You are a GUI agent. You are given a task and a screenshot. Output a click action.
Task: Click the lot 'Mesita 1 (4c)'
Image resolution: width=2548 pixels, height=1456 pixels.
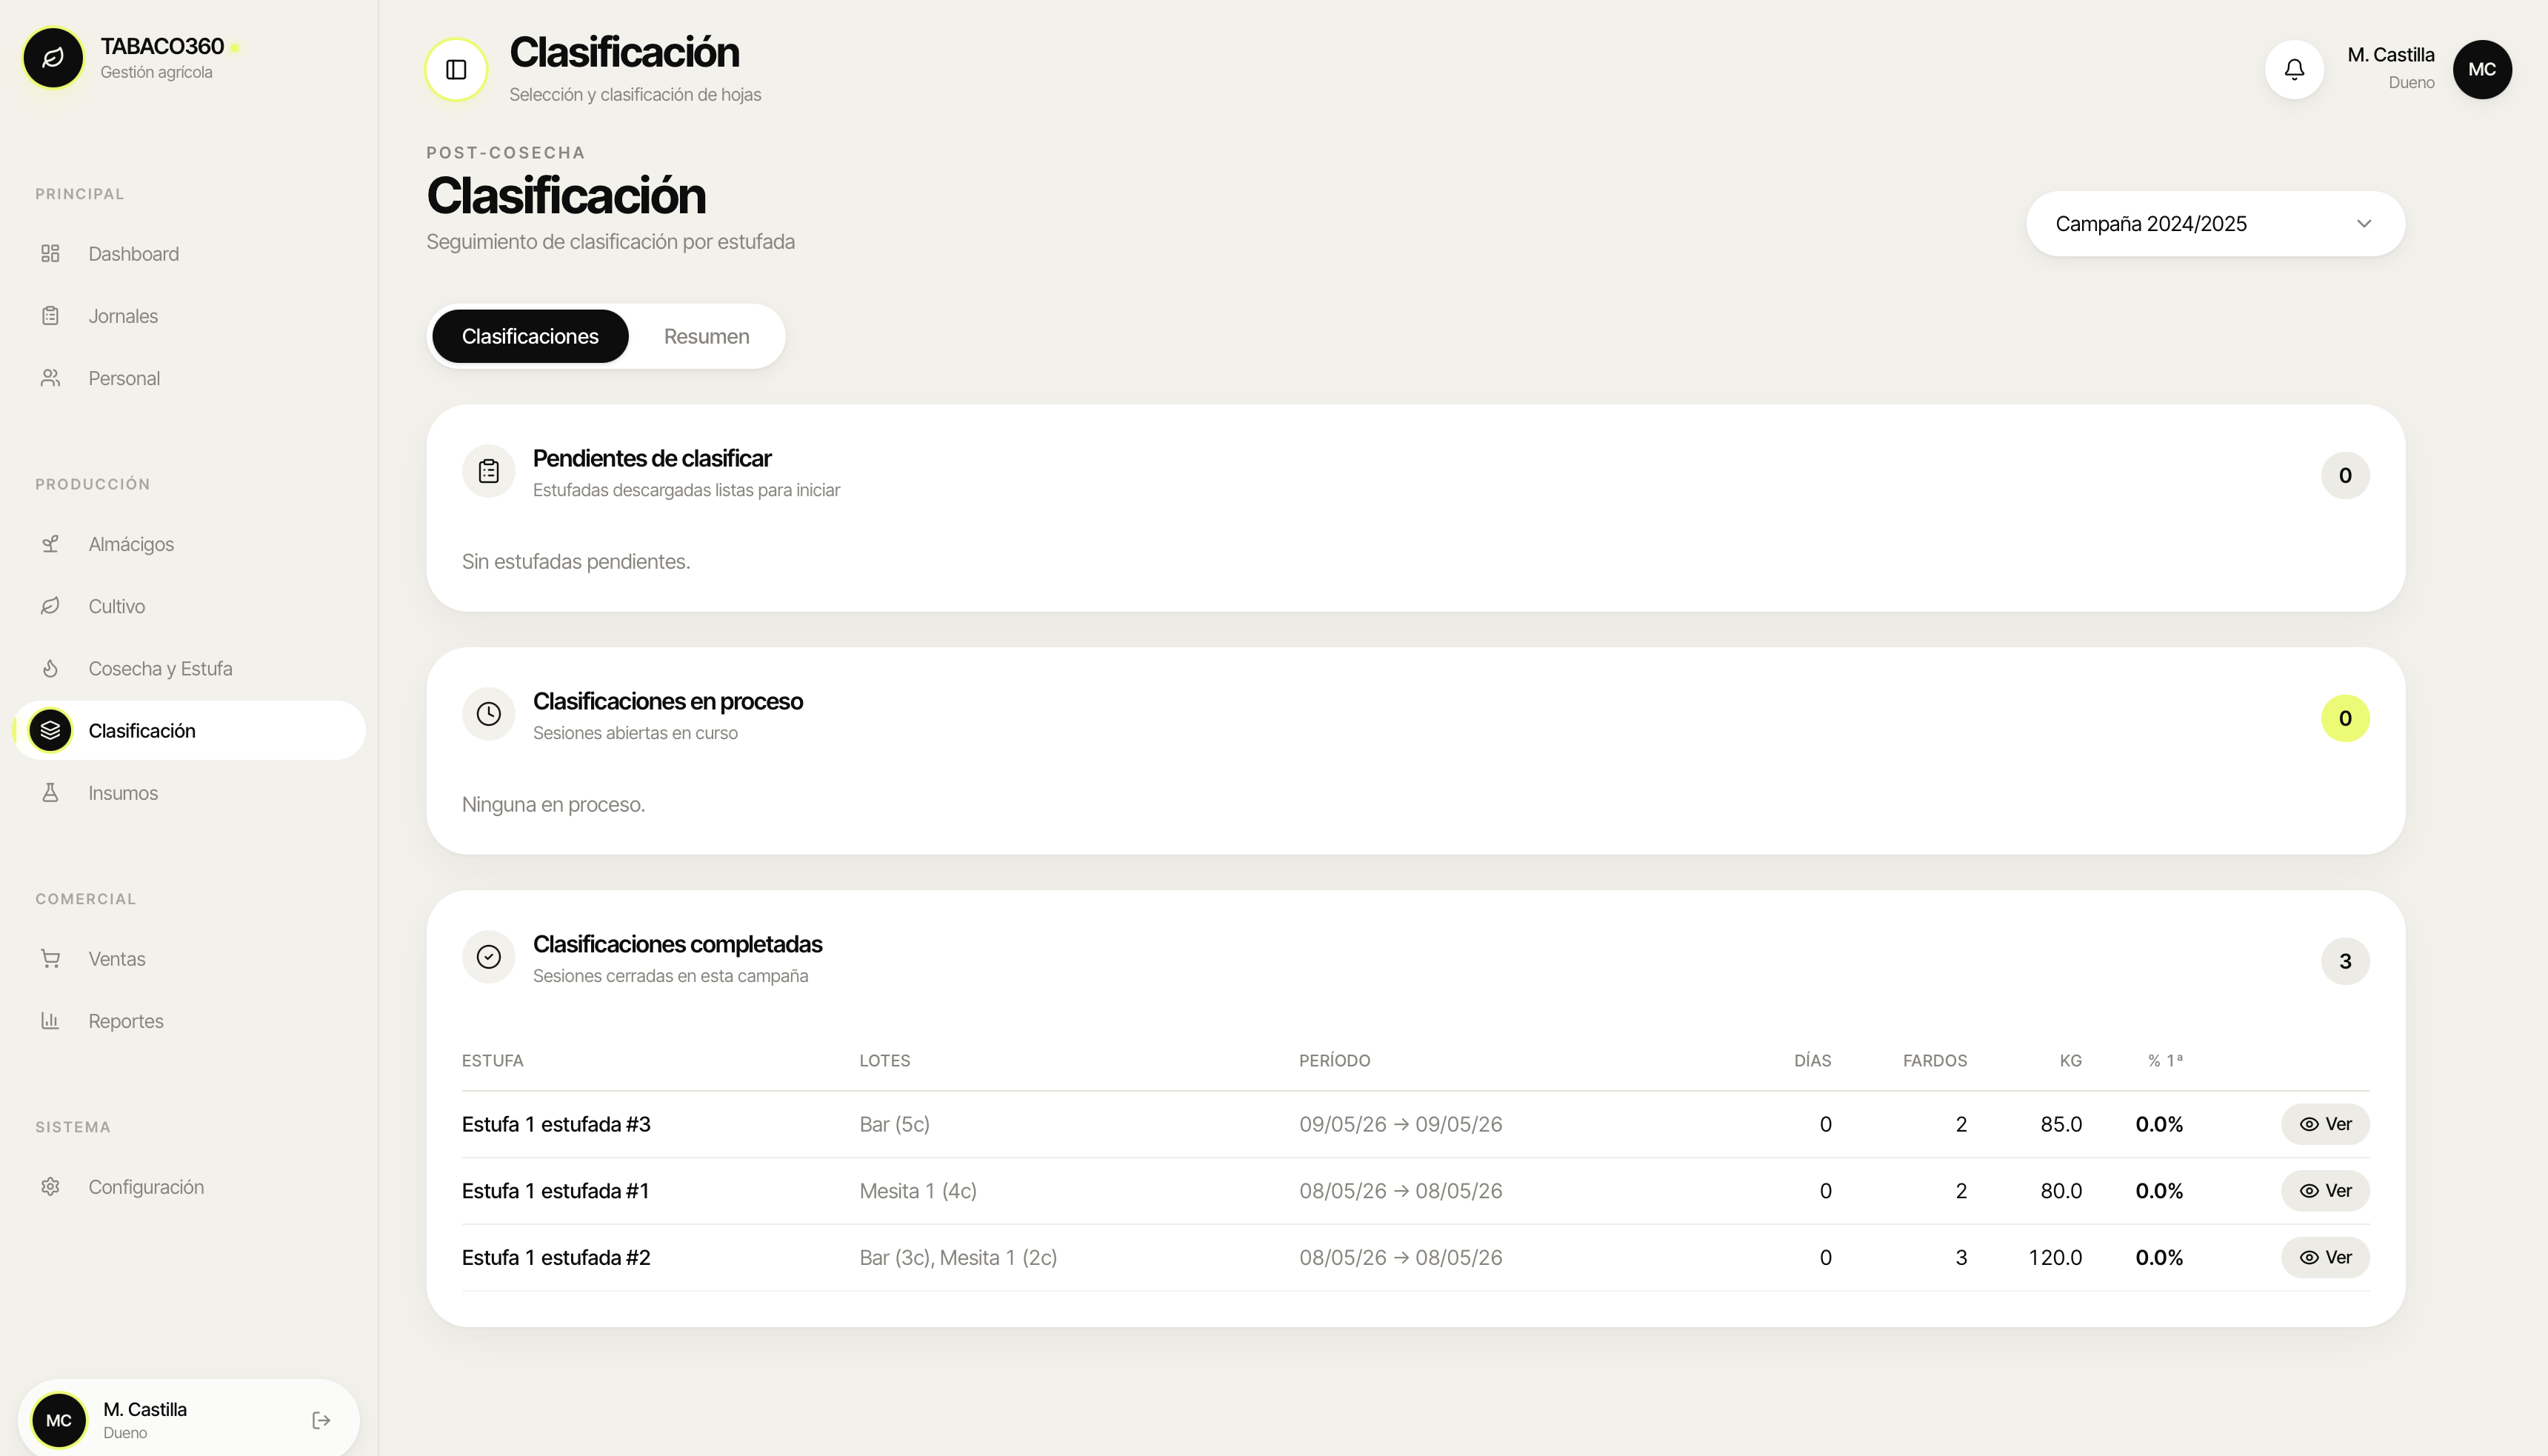tap(918, 1191)
